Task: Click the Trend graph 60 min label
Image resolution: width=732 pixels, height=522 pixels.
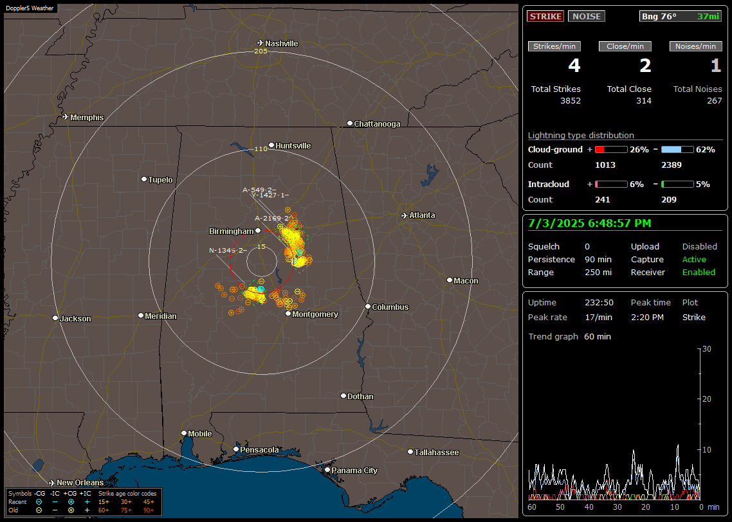Action: coord(569,337)
